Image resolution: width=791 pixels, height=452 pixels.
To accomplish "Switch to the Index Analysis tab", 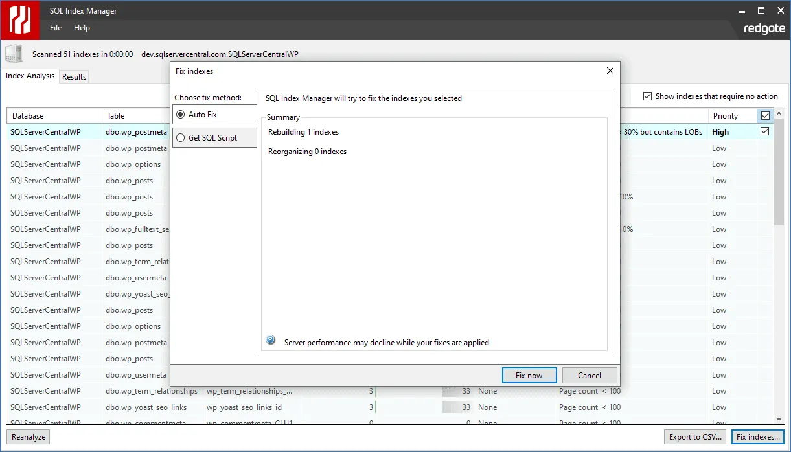I will (x=30, y=76).
